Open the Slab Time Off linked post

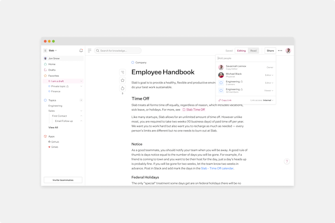pos(194,110)
